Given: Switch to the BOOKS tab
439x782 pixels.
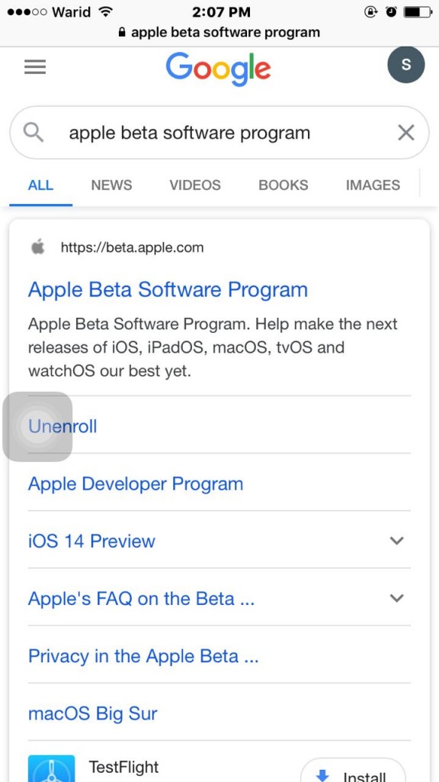Looking at the screenshot, I should [x=284, y=185].
